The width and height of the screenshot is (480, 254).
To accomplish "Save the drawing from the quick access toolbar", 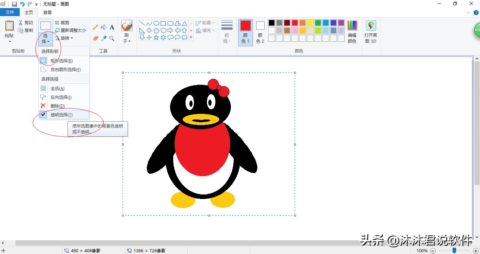I will (x=14, y=4).
